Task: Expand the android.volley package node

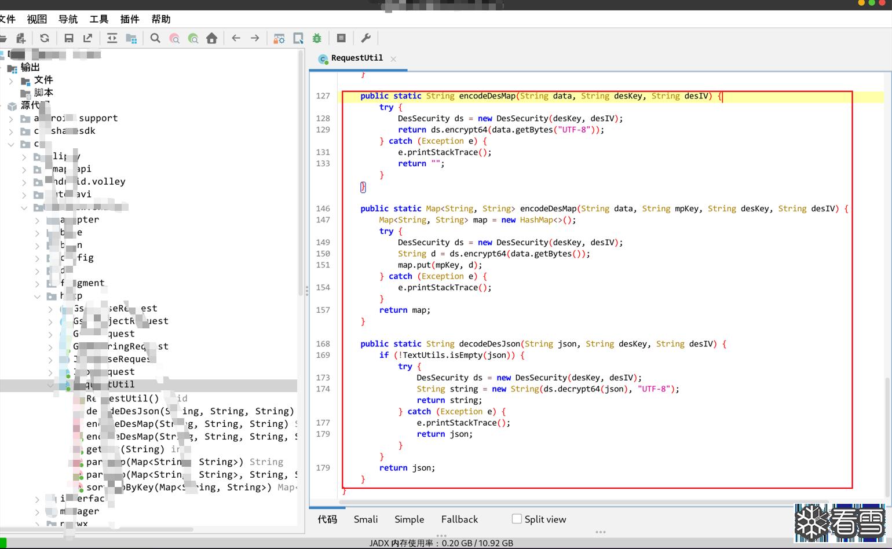Action: pos(24,182)
